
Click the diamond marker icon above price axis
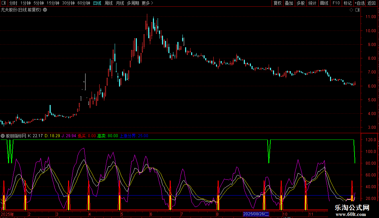pos(351,10)
